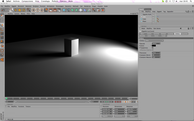Select the Piano object in Oggetti list
Image resolution: width=194 pixels, height=121 pixels.
tap(144, 21)
